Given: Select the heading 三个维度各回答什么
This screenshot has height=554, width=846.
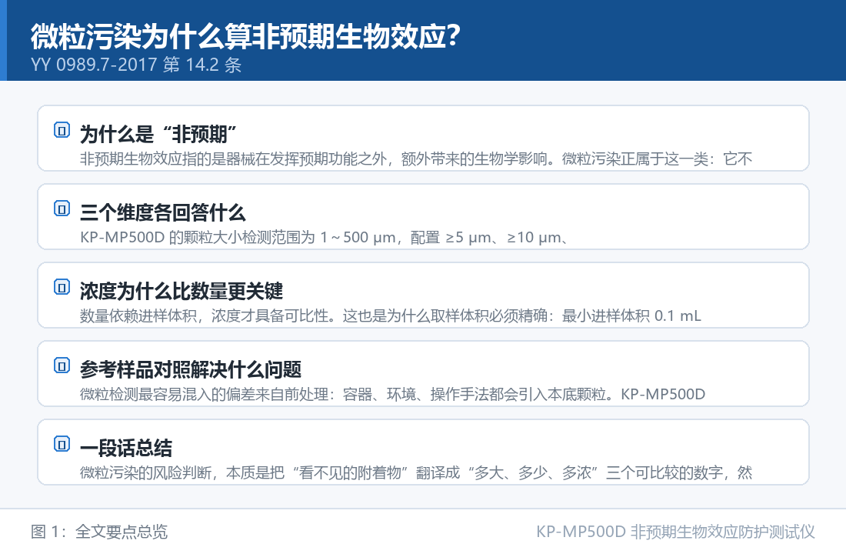Looking at the screenshot, I should (162, 212).
